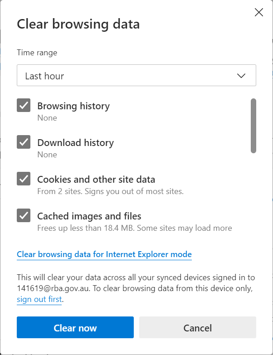Image resolution: width=273 pixels, height=355 pixels.
Task: Click the "Download history" label text
Action: tap(75, 143)
